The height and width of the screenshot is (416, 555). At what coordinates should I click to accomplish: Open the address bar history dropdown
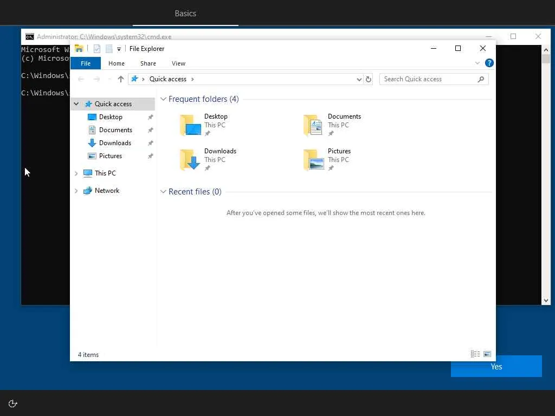[359, 79]
